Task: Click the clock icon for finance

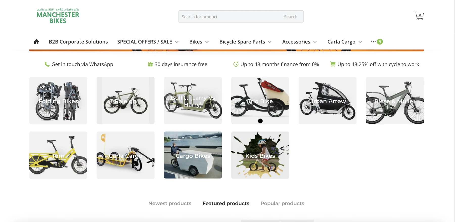Action: point(236,64)
